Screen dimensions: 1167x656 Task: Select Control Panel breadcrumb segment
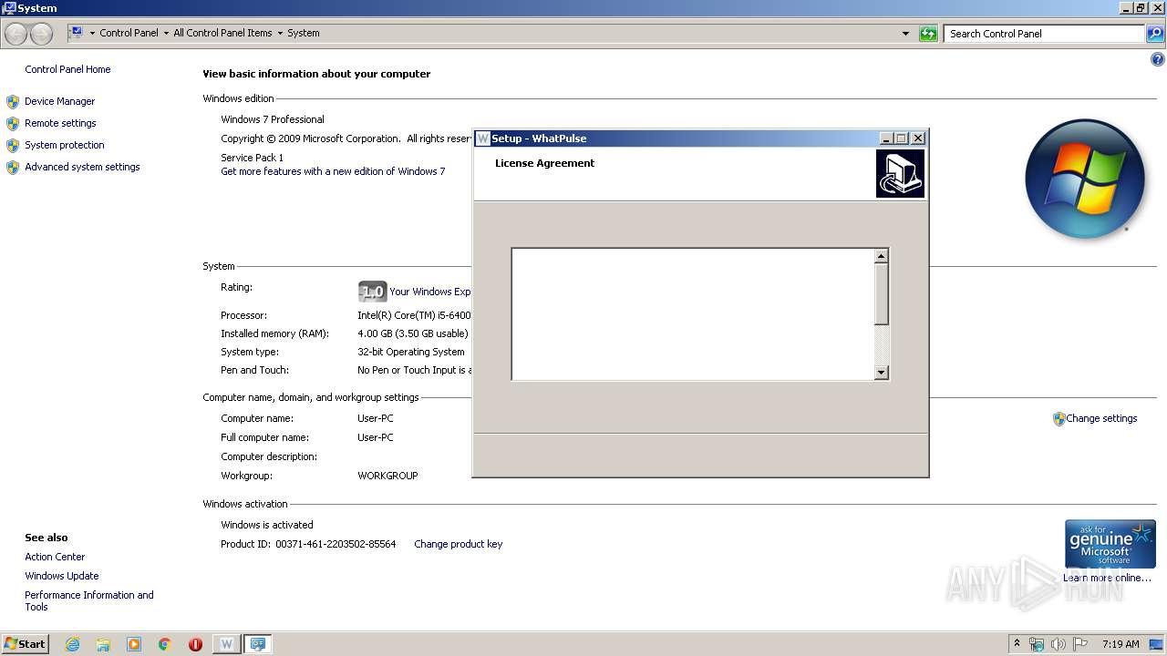[x=129, y=33]
